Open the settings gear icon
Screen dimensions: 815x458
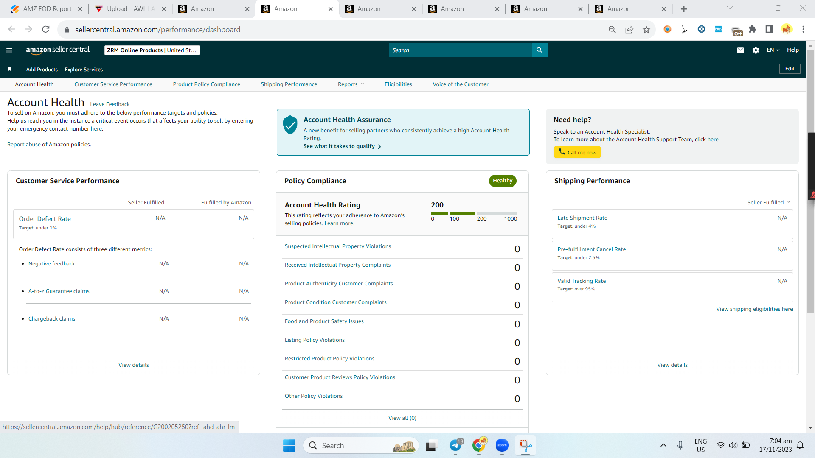coord(756,50)
